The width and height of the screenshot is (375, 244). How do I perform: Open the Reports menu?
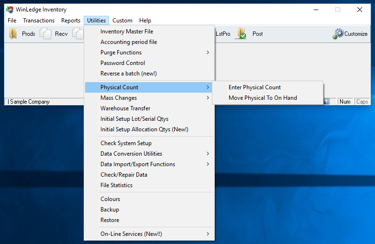click(x=71, y=21)
